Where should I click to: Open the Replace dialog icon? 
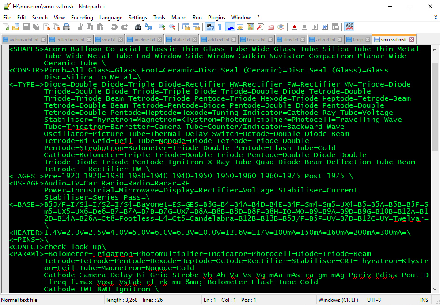point(148,27)
